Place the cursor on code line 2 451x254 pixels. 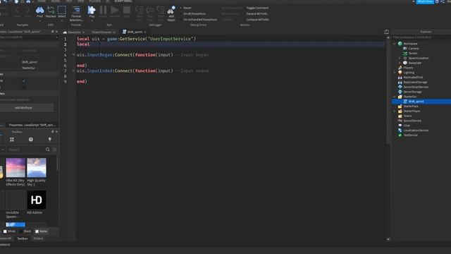click(x=230, y=44)
